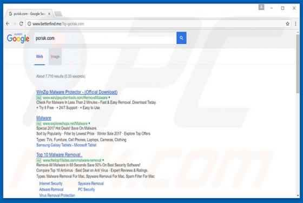This screenshot has width=303, height=203.
Task: Click the forward navigation arrow
Action: click(x=15, y=24)
